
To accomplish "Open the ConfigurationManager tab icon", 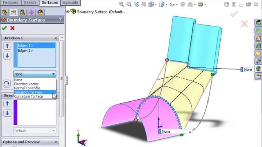I will [22, 12].
